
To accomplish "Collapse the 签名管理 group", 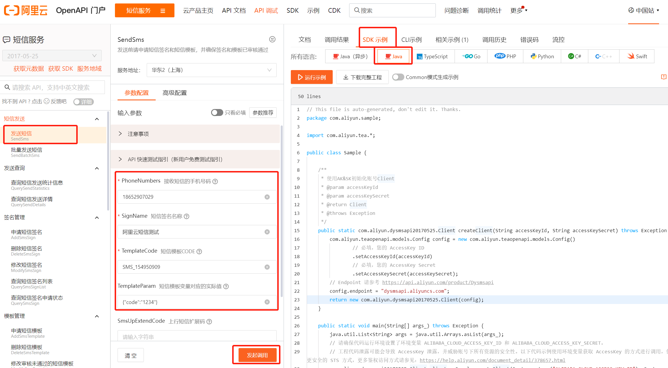I will pos(97,217).
